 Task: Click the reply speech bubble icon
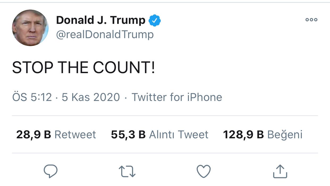click(50, 171)
